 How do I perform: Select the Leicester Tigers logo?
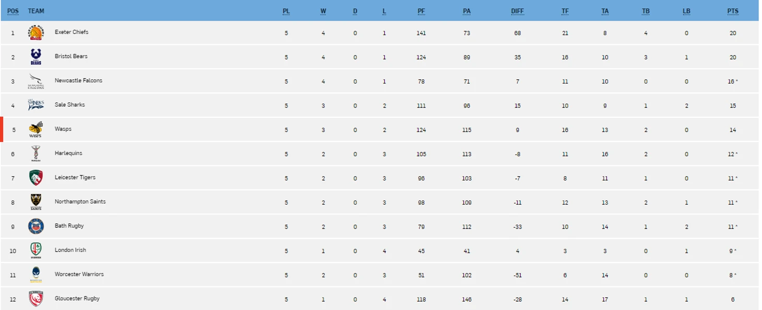(x=36, y=178)
